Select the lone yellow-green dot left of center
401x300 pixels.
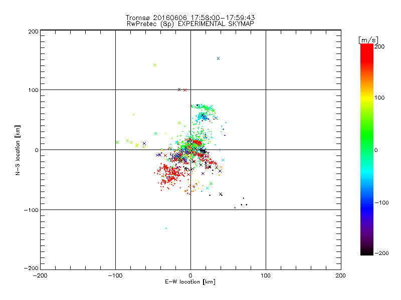click(x=133, y=114)
